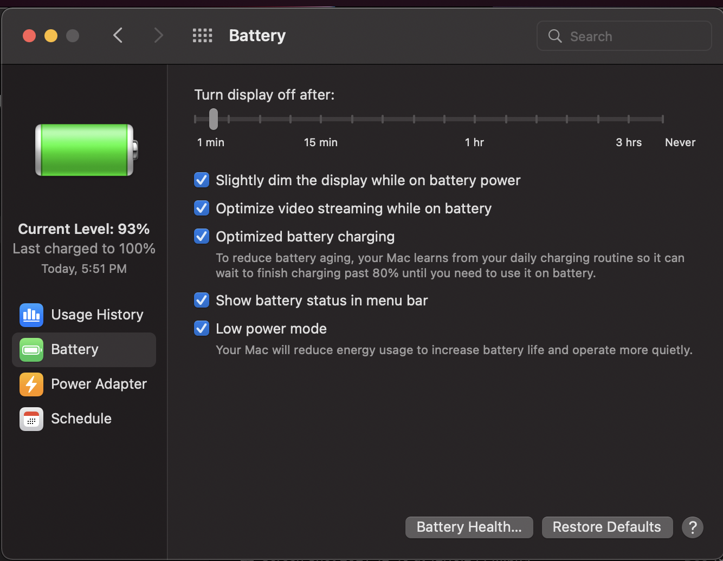Open the Usage History chart icon

pos(31,315)
